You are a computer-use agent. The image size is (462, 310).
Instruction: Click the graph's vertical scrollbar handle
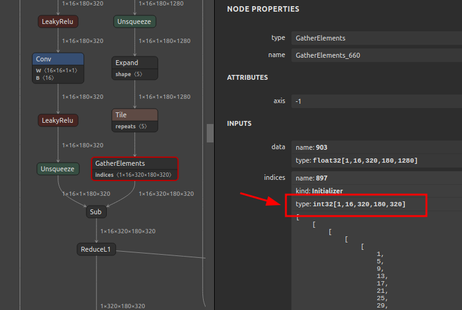[210, 133]
